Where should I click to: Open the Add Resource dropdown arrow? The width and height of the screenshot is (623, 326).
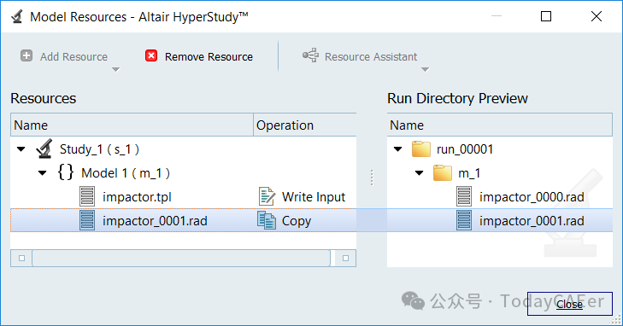115,70
